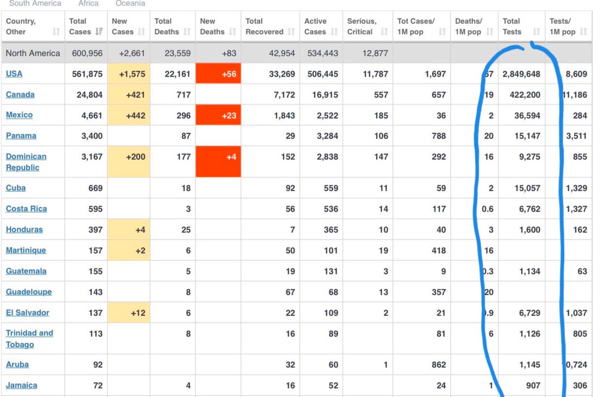
Task: Select Aruba tot cases per million 862
Action: pyautogui.click(x=439, y=365)
